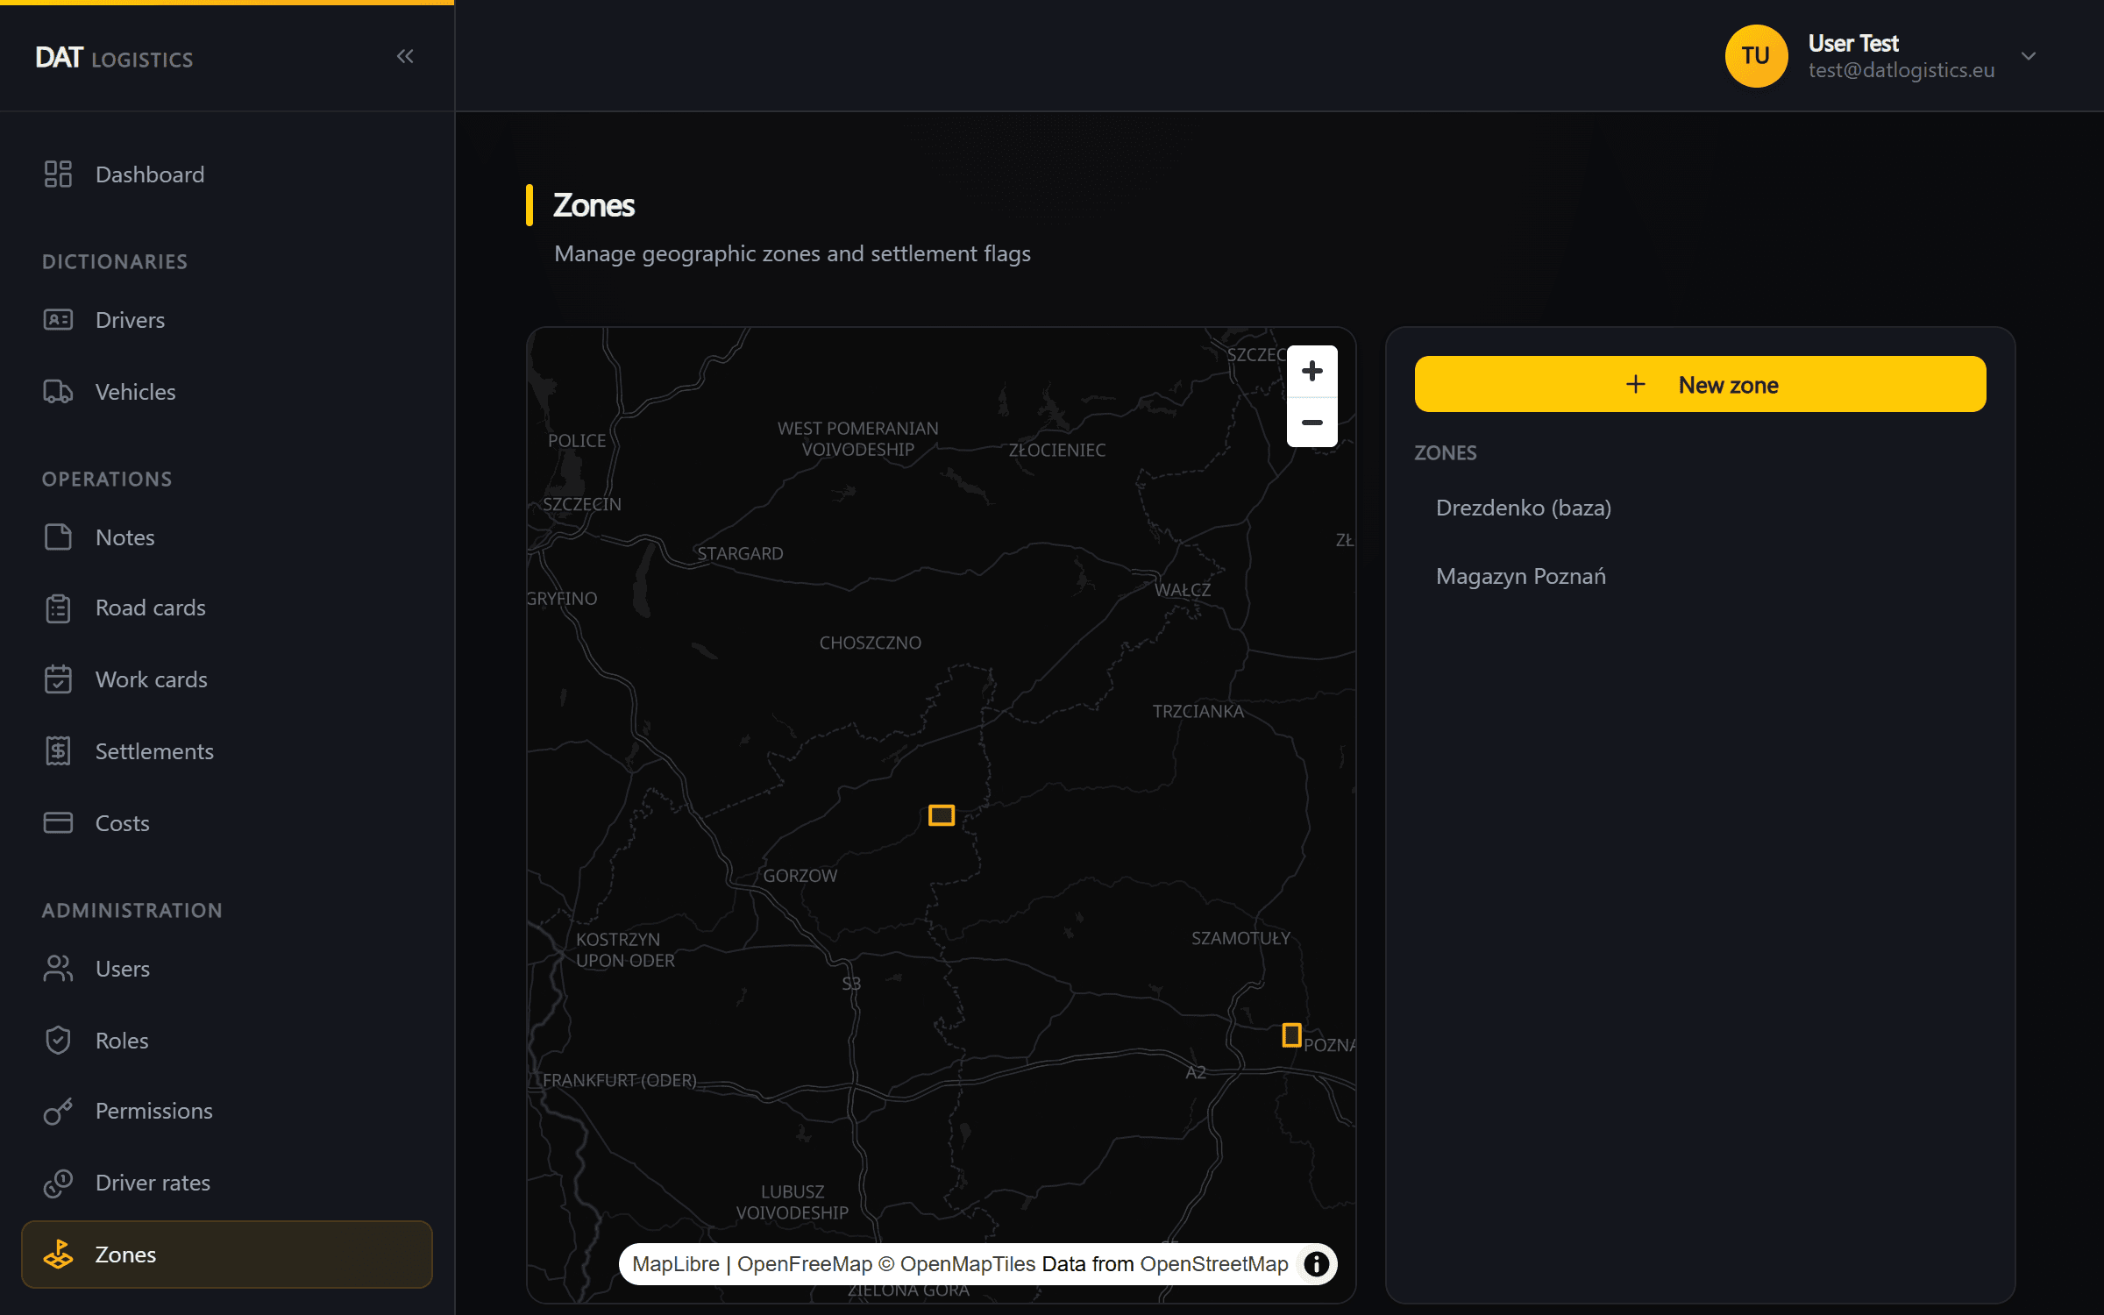Click the Costs credit card icon

[58, 822]
